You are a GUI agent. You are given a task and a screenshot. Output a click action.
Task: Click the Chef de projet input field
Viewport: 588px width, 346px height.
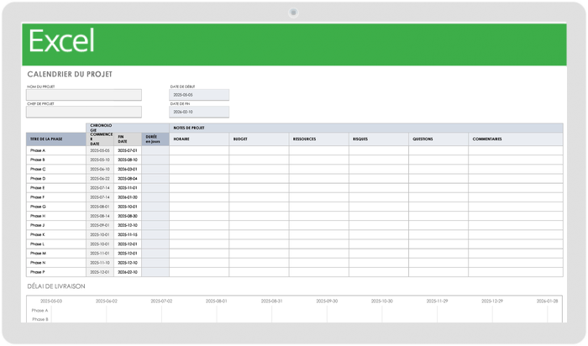tap(84, 112)
